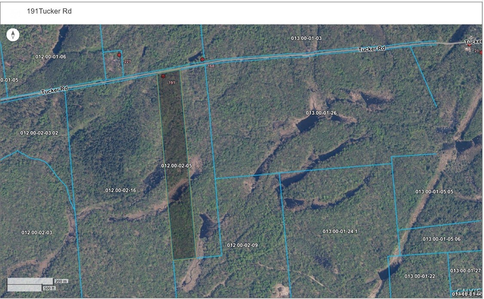This screenshot has width=484, height=299.
Task: Click parcel label 012.00-02-03
Action: pos(37,233)
